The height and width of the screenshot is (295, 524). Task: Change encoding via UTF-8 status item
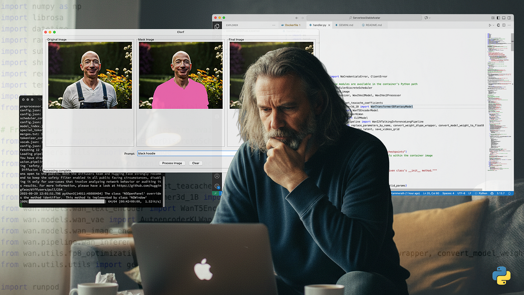tap(461, 193)
